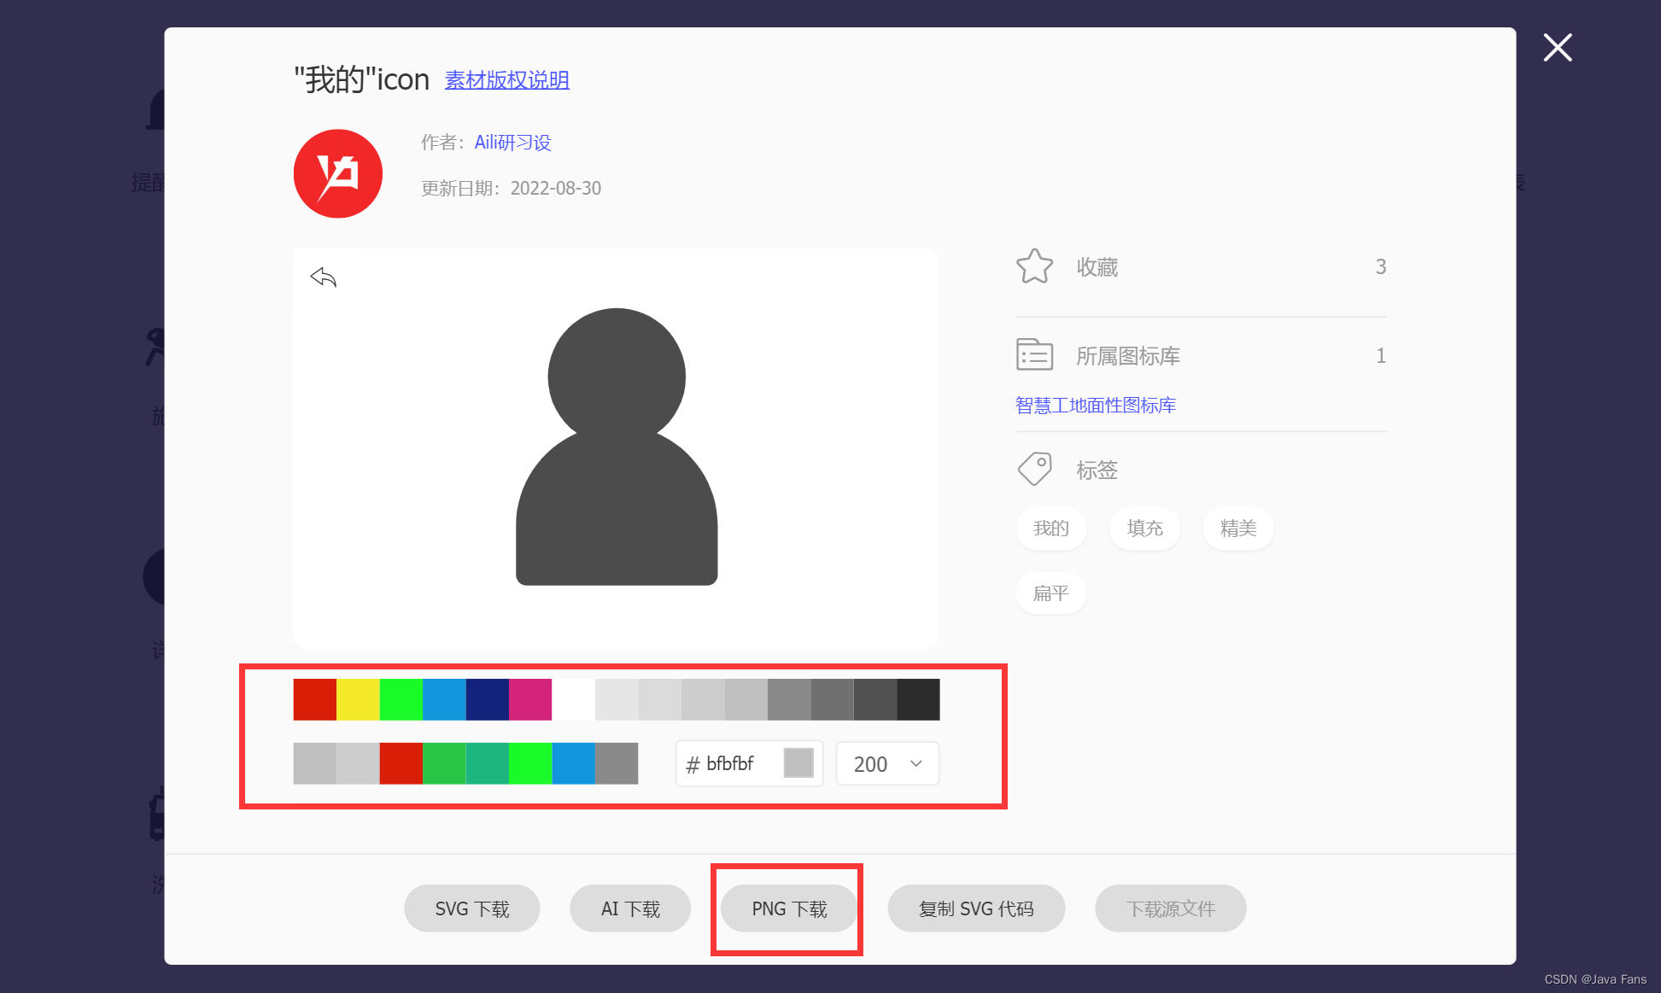Click the 收藏 label
Screen dimensions: 1661x993
tap(1097, 267)
